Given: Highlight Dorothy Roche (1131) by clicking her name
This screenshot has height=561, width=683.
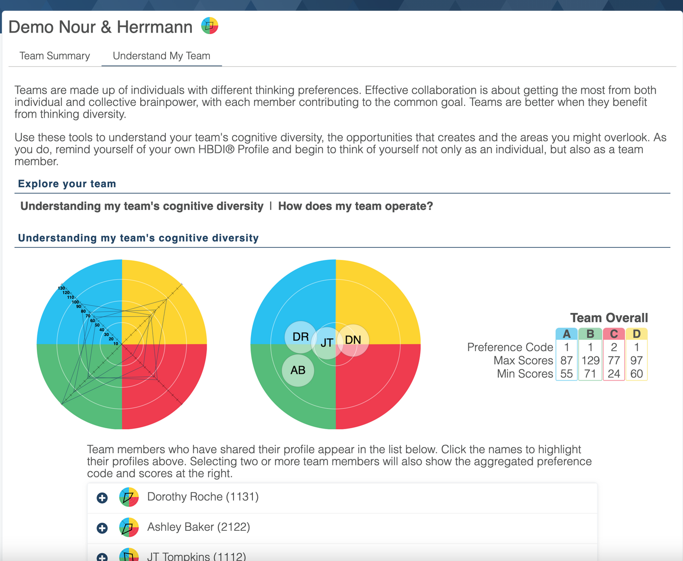Looking at the screenshot, I should (203, 497).
